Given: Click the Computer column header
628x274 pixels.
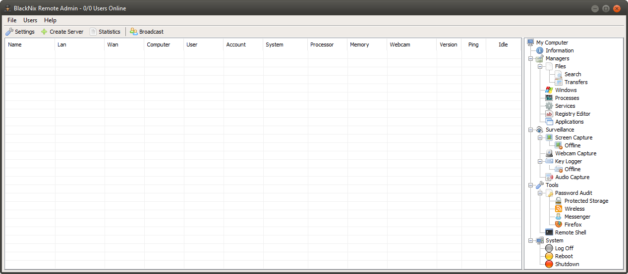Looking at the screenshot, I should coord(159,45).
